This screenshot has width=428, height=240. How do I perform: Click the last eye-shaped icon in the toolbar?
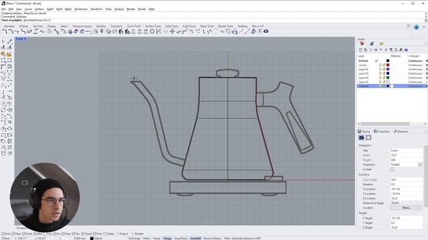tap(266, 31)
